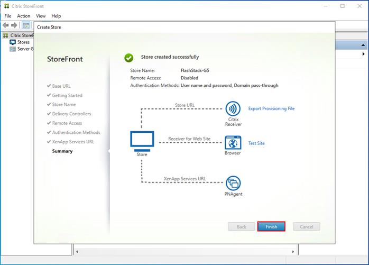Click the horizontal scrollbar right arrow
The height and width of the screenshot is (265, 369).
293,252
